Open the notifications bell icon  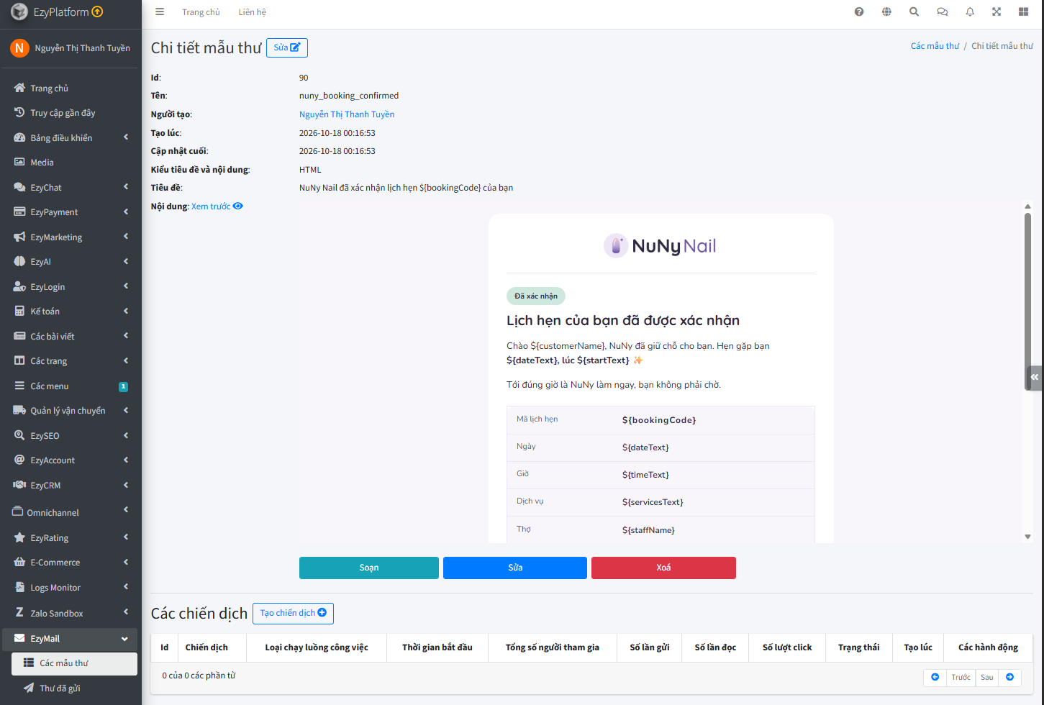point(970,12)
